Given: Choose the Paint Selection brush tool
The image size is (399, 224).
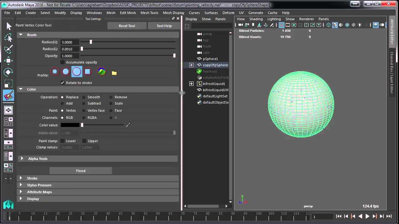Looking at the screenshot, I should tap(8, 49).
